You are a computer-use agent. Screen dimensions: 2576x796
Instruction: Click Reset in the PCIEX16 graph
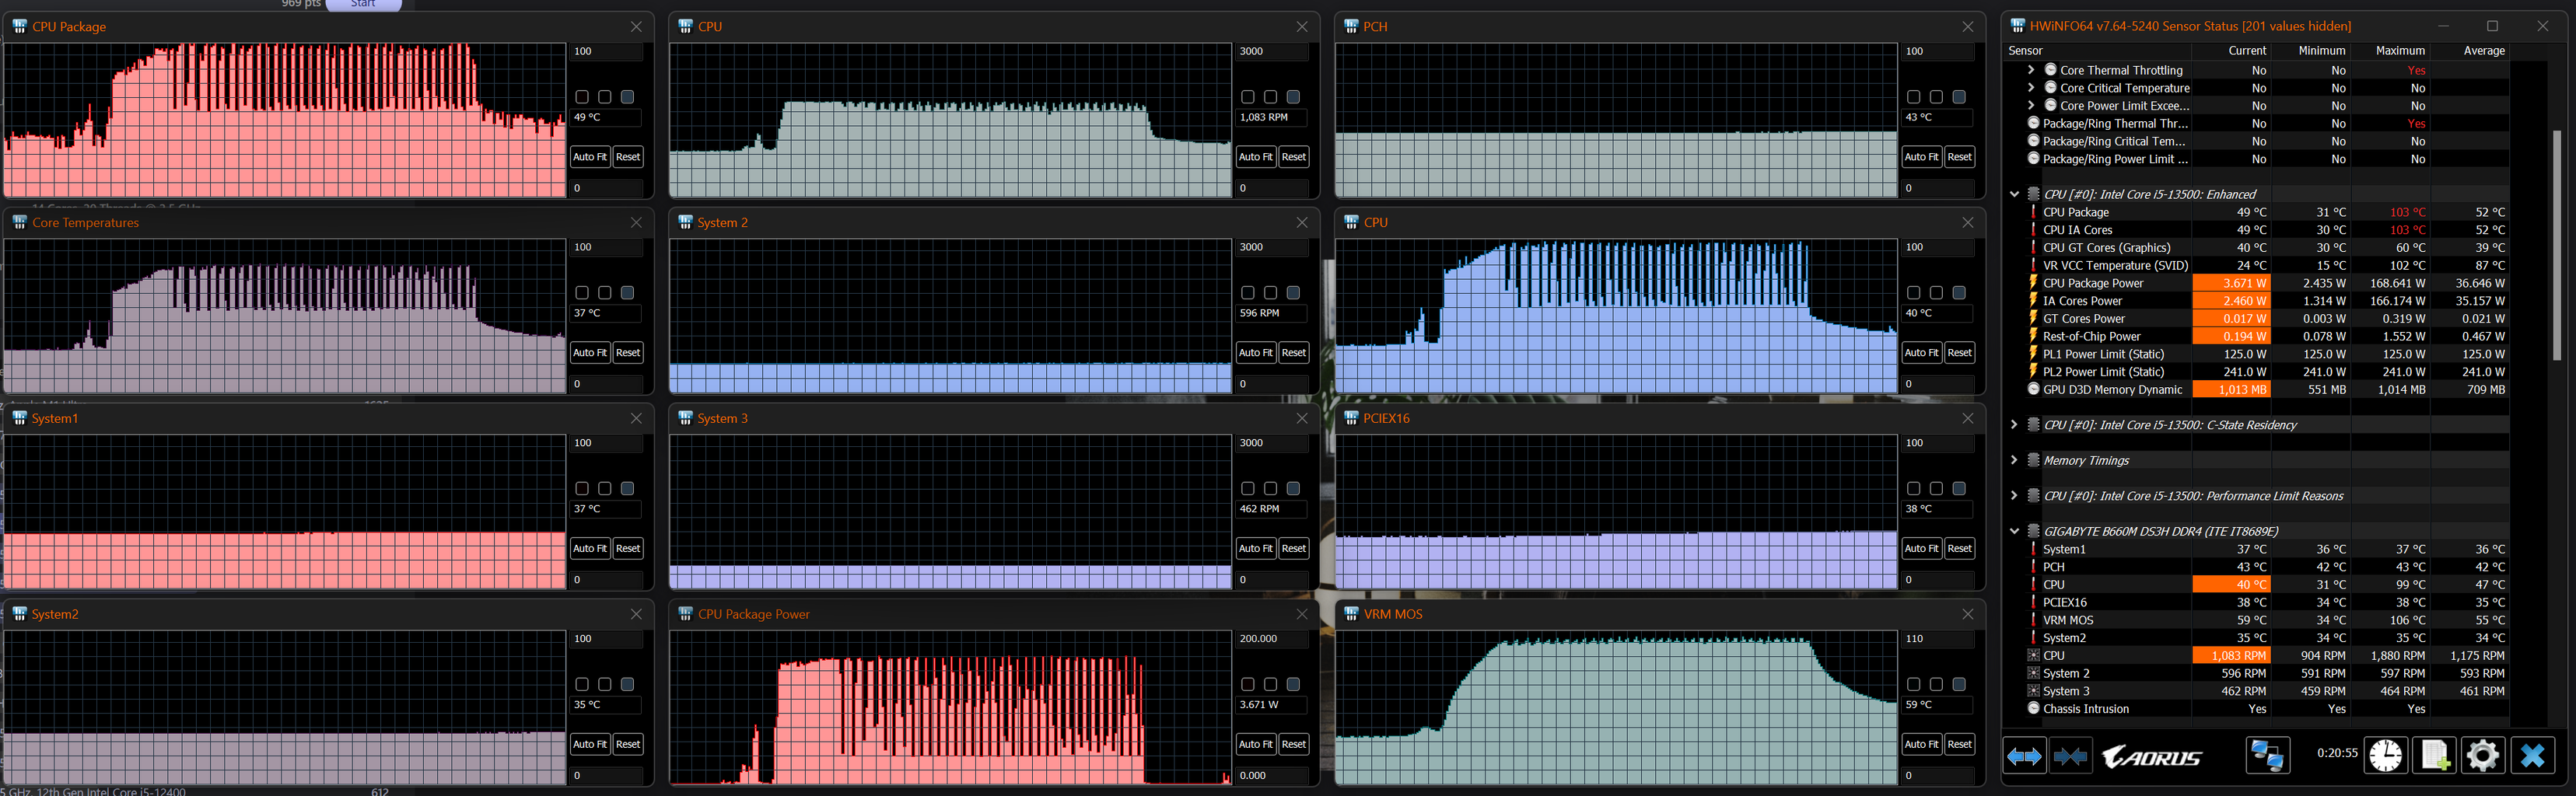click(x=1960, y=549)
